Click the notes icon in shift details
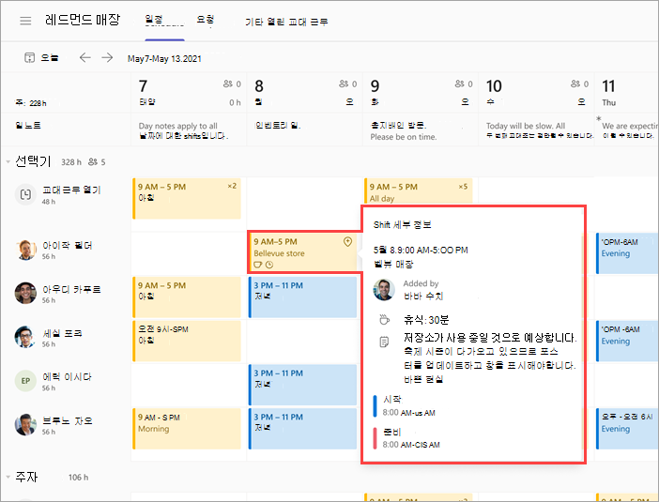The image size is (659, 502). 384,342
